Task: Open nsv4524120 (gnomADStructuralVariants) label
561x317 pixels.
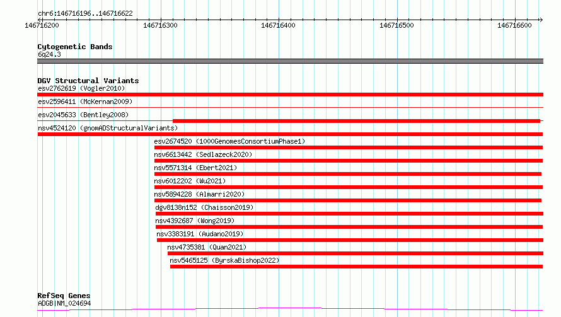Action: (x=108, y=128)
